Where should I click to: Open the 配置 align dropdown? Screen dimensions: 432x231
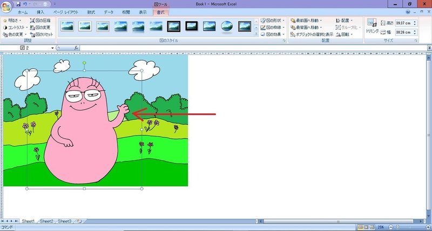345,21
